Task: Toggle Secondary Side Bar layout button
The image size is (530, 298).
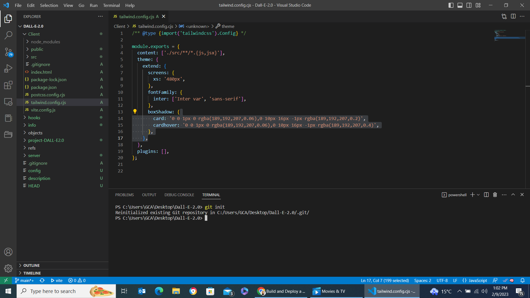Action: 469,5
